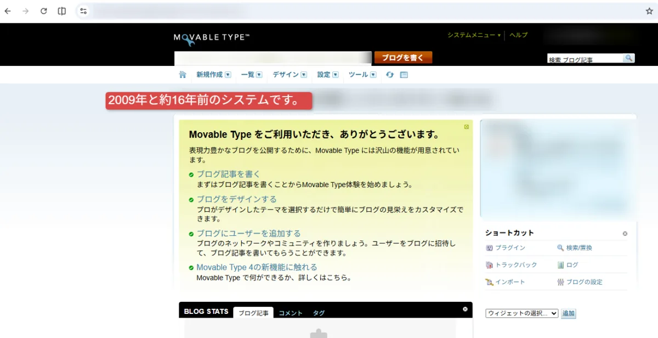Open the ログ shortcut link
The image size is (658, 338).
point(572,265)
